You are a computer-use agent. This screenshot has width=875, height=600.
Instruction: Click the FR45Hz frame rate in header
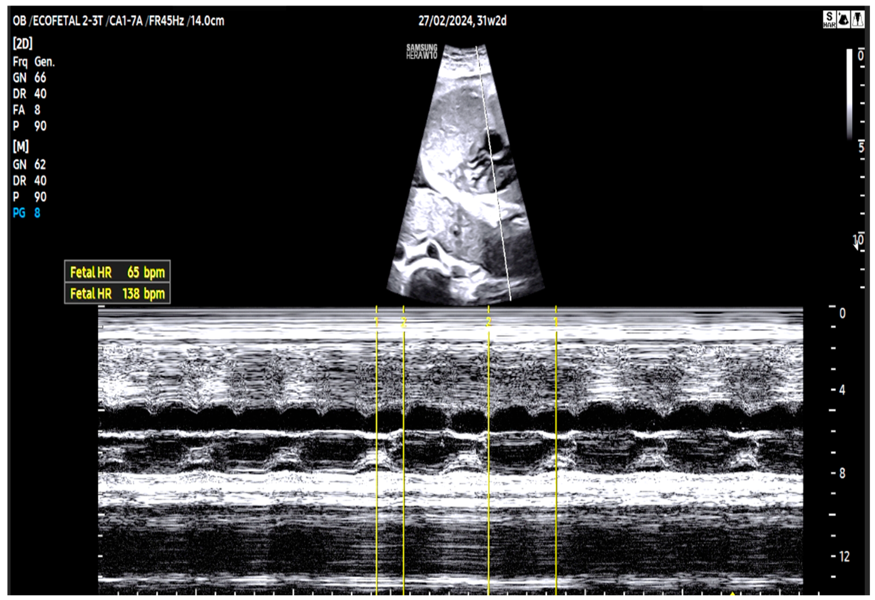[x=166, y=20]
